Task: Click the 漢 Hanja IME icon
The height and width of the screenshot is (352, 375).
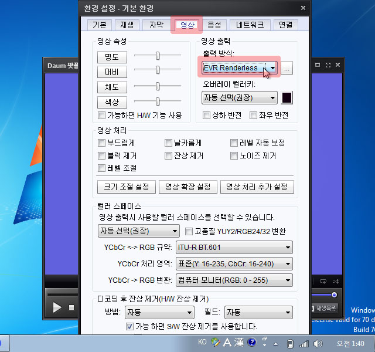Action: [239, 343]
